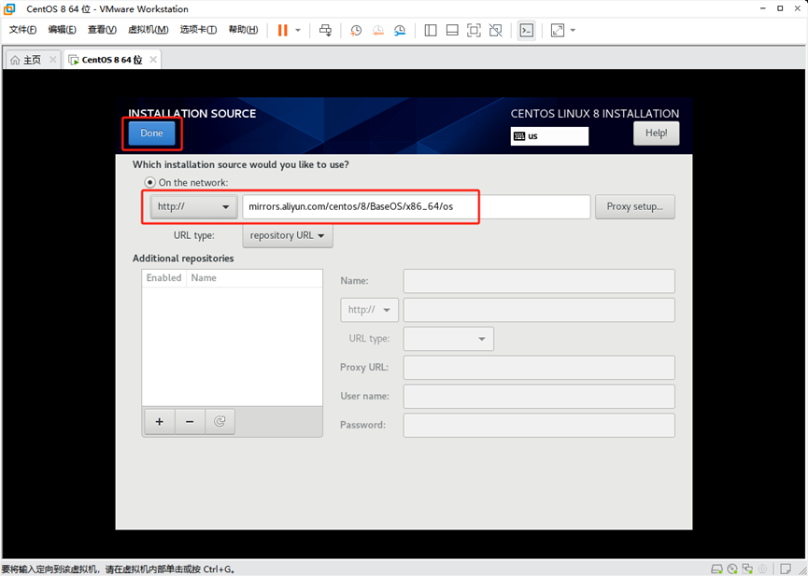Image resolution: width=808 pixels, height=576 pixels.
Task: Click the us keyboard layout indicator
Action: point(549,136)
